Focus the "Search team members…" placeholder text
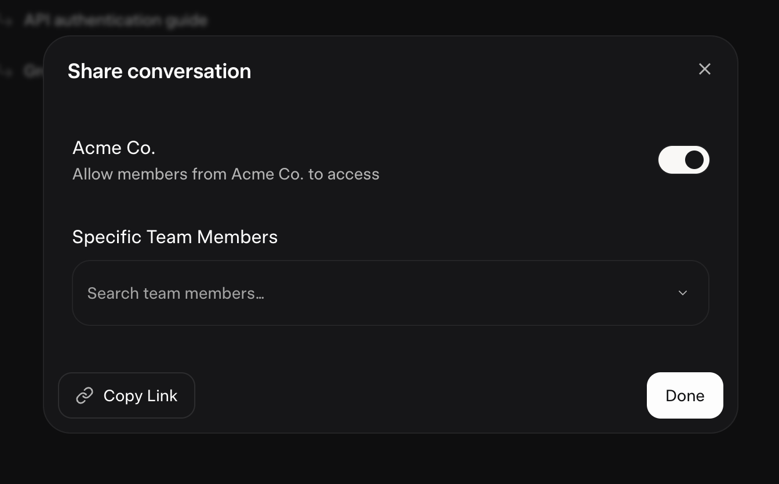Screen dimensions: 779x484 coord(176,294)
